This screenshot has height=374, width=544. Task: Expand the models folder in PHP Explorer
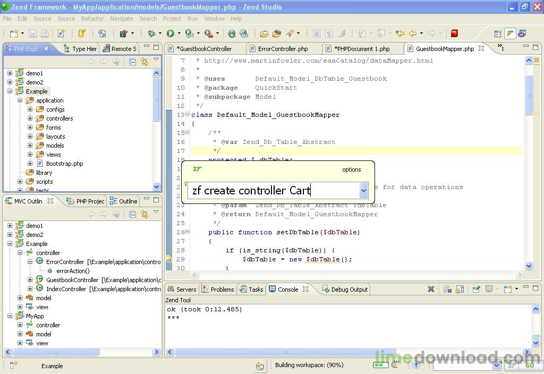(x=30, y=146)
